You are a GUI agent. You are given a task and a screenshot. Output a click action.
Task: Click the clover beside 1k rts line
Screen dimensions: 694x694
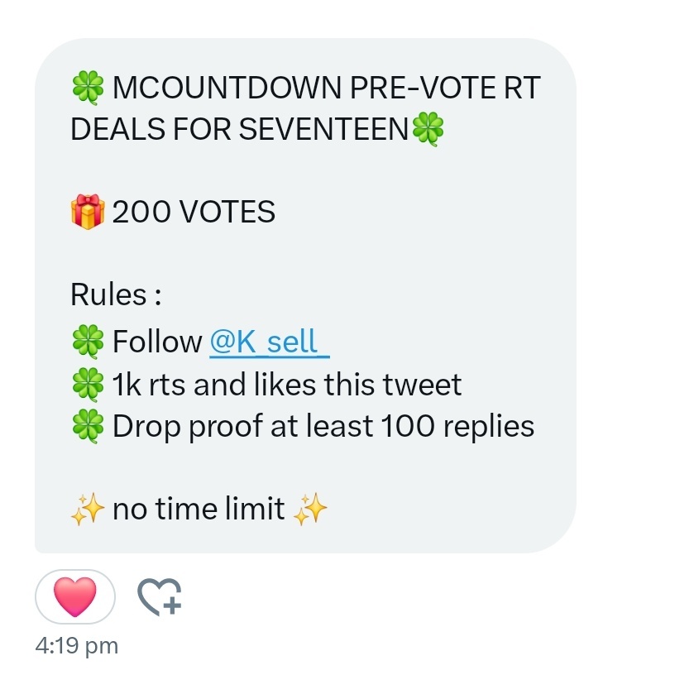88,384
